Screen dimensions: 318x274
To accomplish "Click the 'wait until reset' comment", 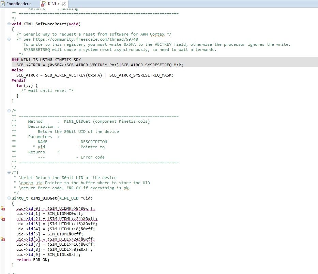I will pos(47,91).
